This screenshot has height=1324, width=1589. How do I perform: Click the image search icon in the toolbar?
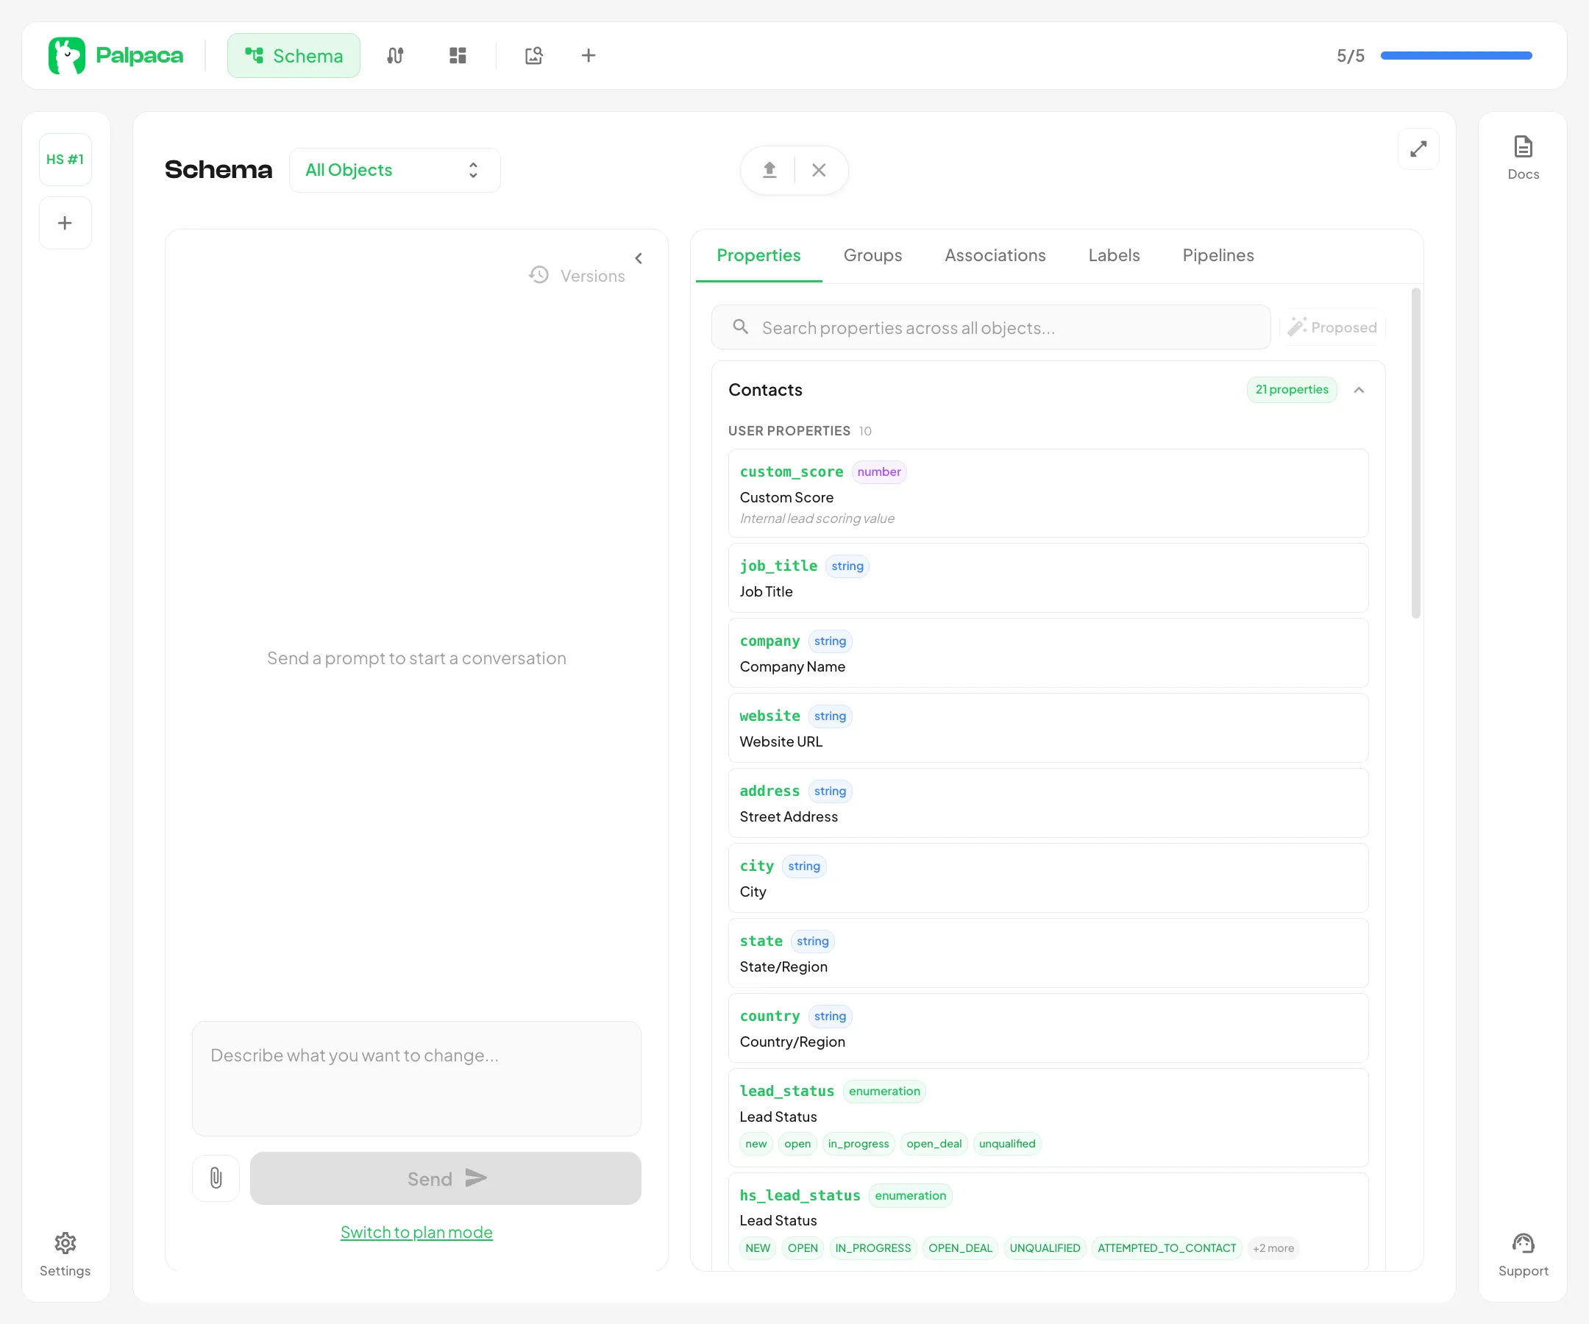point(533,55)
